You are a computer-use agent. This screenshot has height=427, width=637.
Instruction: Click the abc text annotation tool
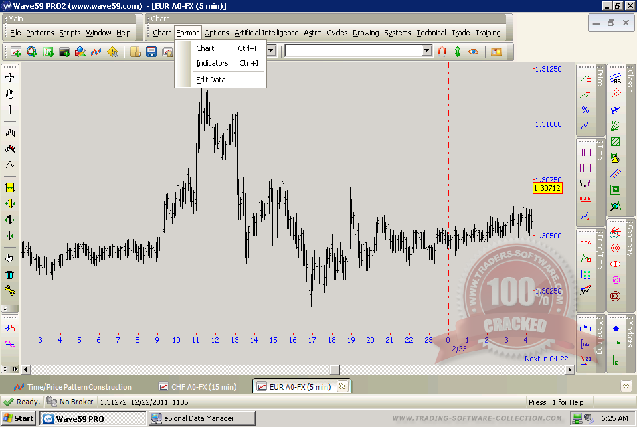585,242
